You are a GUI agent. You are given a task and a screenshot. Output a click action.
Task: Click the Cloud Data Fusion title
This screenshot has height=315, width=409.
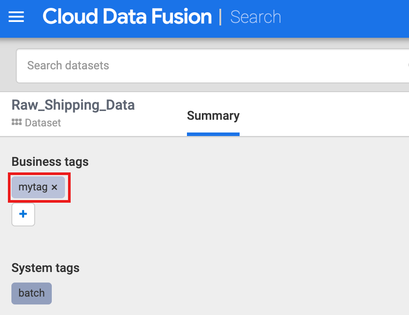pyautogui.click(x=127, y=17)
